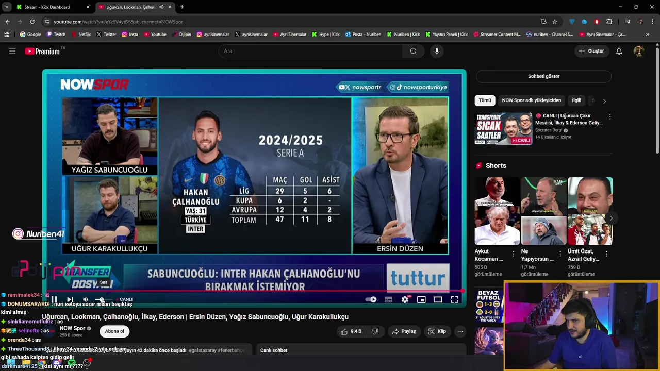The width and height of the screenshot is (660, 371).
Task: Show chat with Sohbeti göster
Action: pyautogui.click(x=543, y=76)
